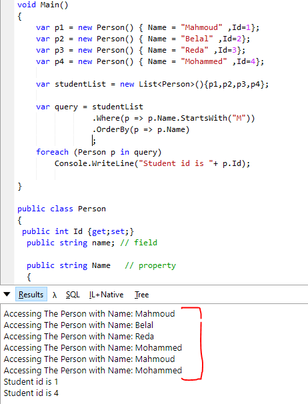308x404 pixels.
Task: Click the 'public string name; // field' line
Action: (92, 243)
